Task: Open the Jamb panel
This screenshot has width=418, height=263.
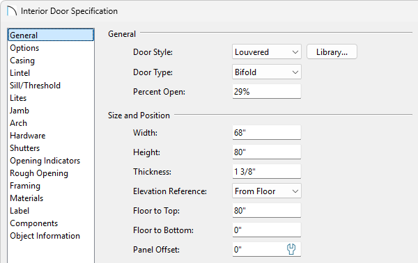Action: click(x=51, y=111)
